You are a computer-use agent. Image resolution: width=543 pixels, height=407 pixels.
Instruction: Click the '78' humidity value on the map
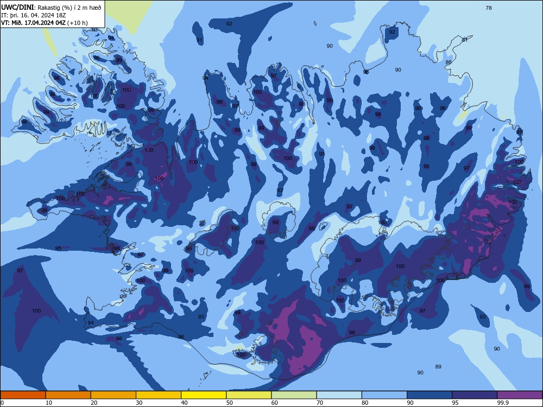coord(489,8)
